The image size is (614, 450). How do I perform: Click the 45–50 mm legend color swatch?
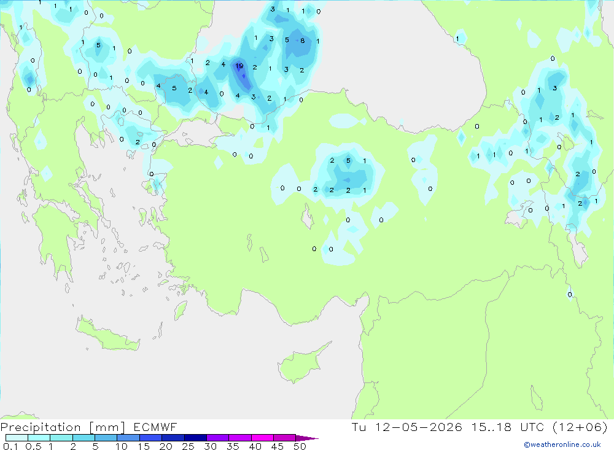[285, 438]
